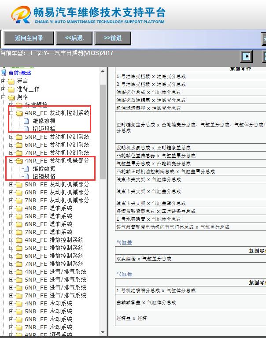
Task: Click tree scrollbar down arrow
Action: point(103,332)
